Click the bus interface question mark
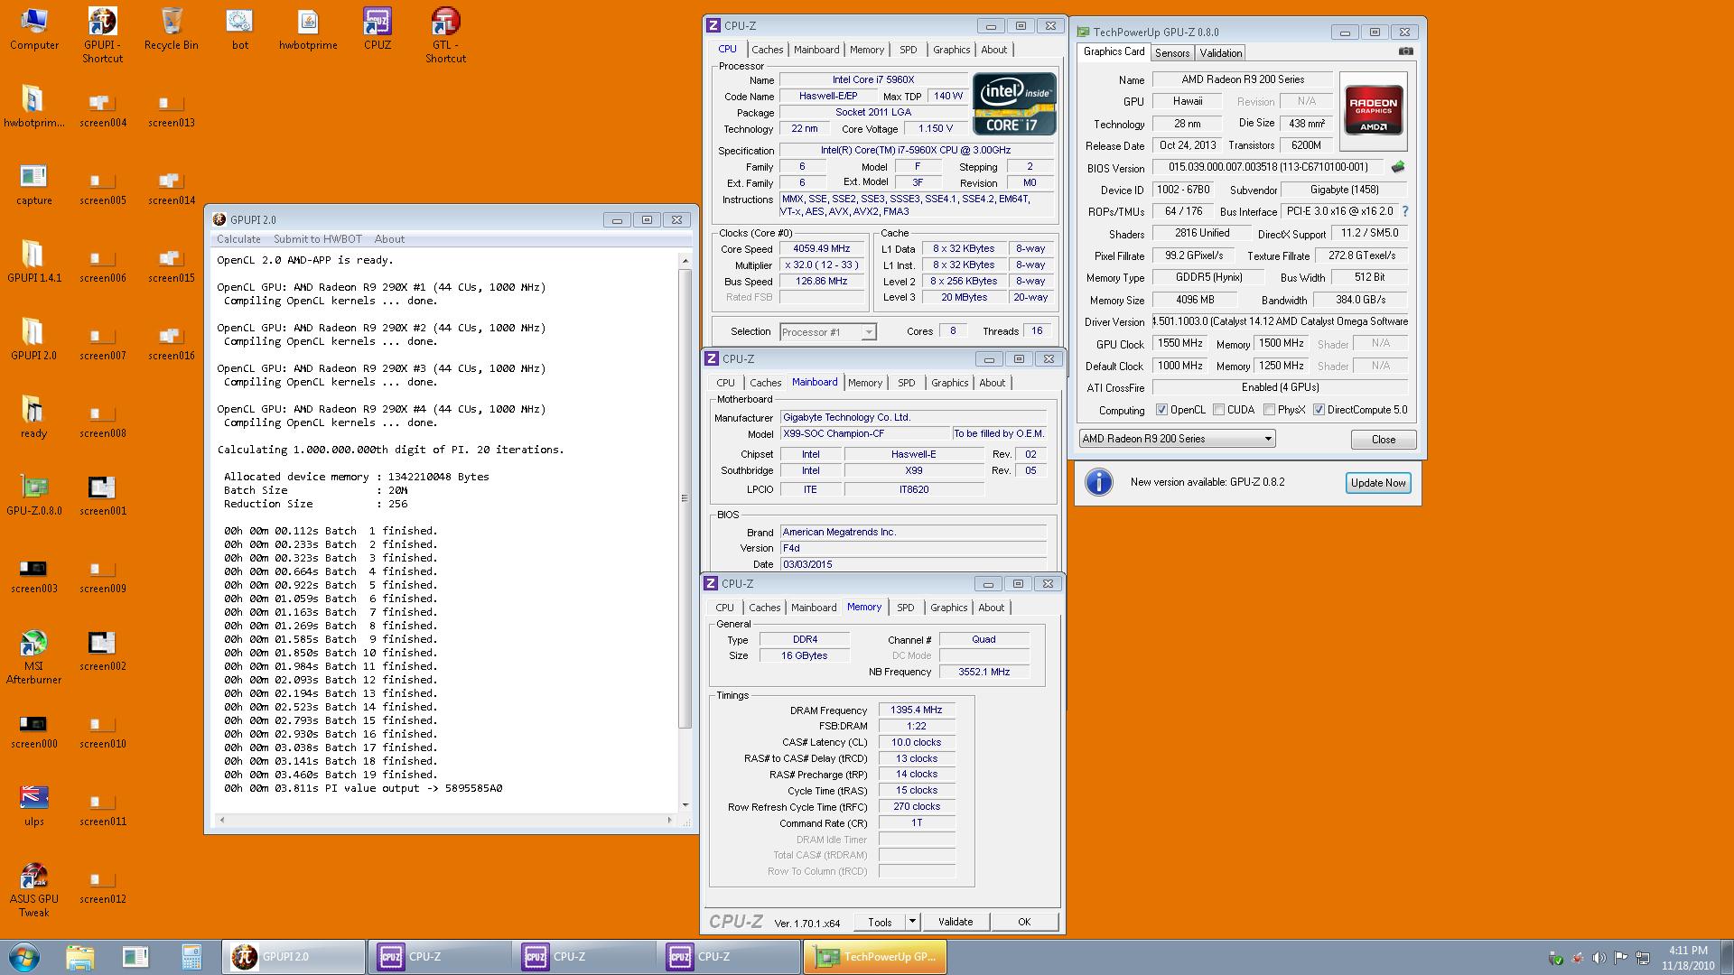Screen dimensions: 1734x975 coord(1405,211)
